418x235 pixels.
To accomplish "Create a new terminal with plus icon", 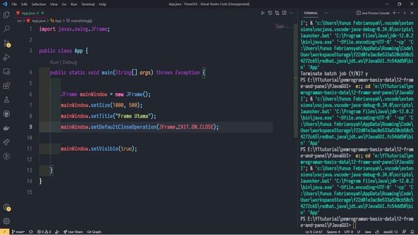I will [394, 13].
